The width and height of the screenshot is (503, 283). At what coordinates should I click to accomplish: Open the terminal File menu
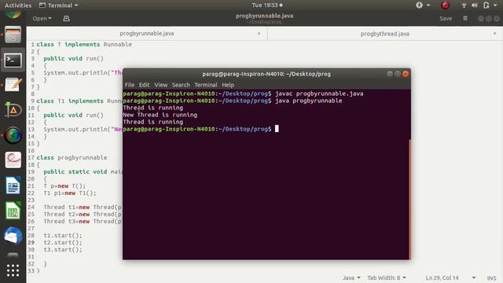[x=130, y=85]
